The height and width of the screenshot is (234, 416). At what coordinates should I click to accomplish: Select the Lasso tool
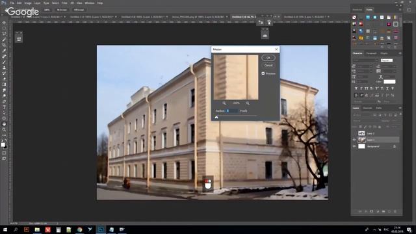(4, 34)
